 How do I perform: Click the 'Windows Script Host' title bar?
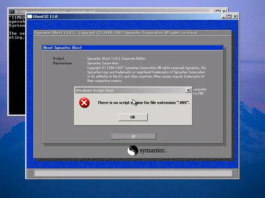pos(130,90)
